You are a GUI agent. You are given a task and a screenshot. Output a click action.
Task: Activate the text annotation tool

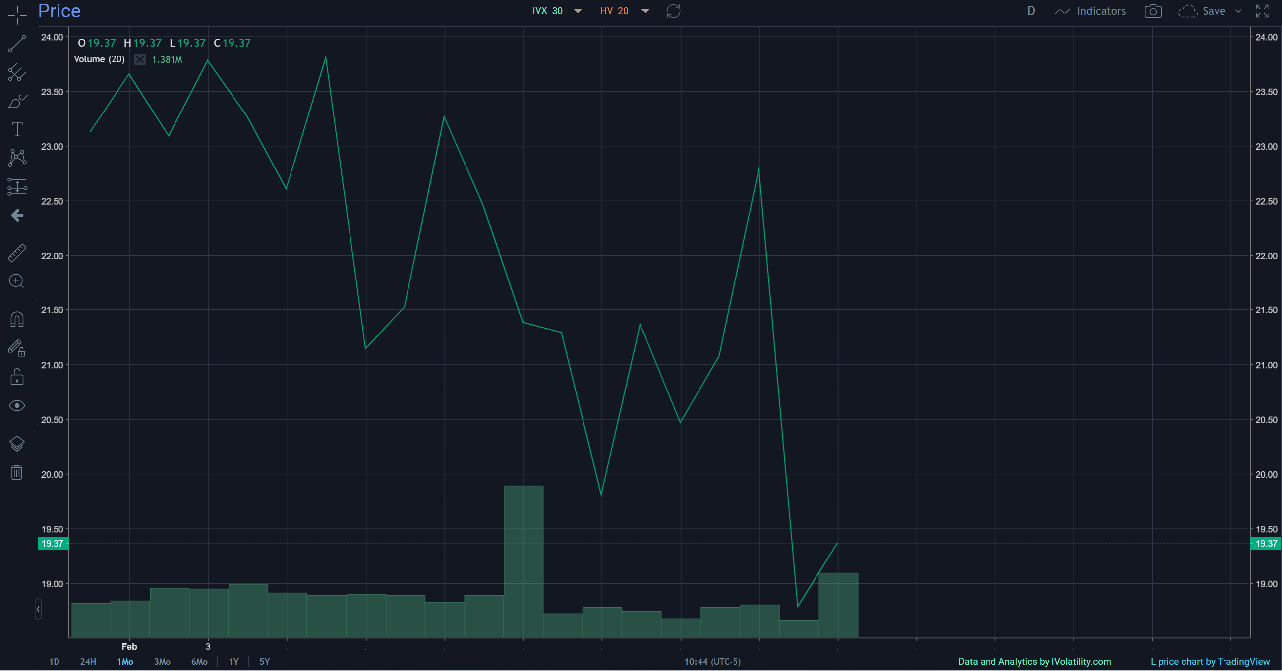(x=17, y=129)
